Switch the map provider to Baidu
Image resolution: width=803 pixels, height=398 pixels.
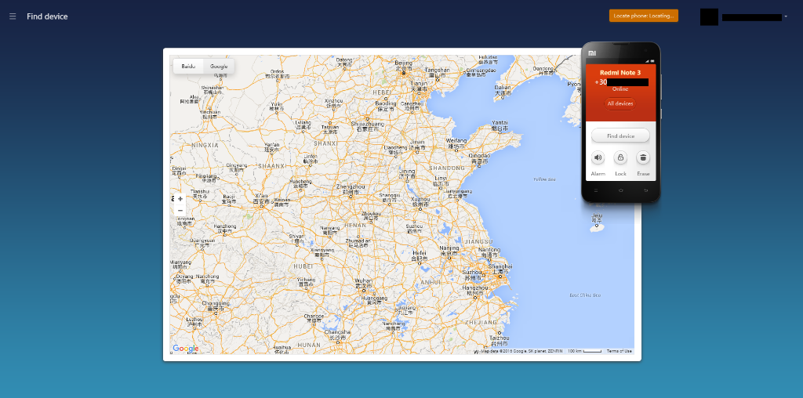click(188, 67)
